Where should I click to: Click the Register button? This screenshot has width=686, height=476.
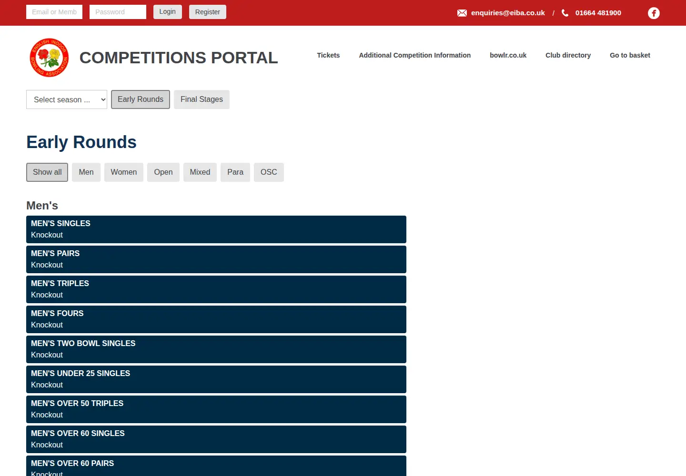click(208, 12)
